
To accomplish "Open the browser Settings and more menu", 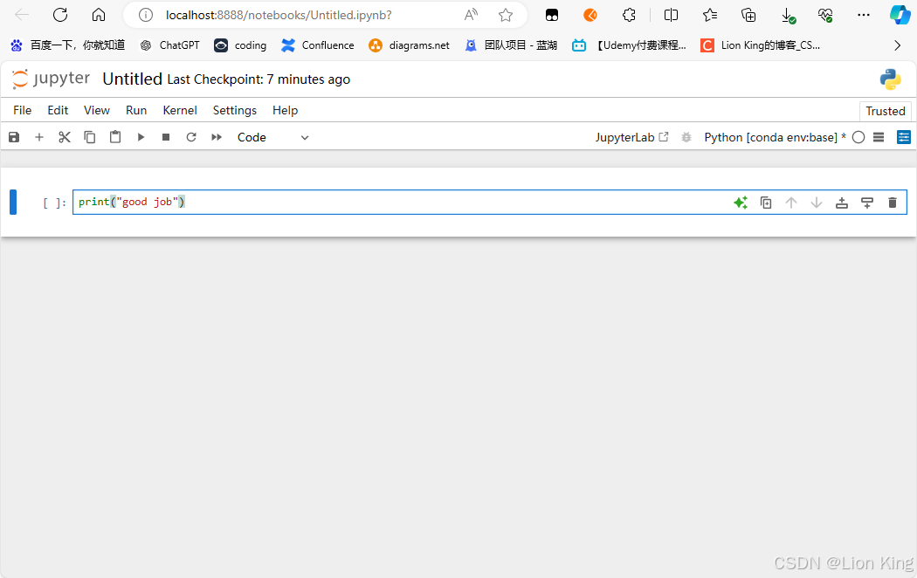I will (x=863, y=15).
